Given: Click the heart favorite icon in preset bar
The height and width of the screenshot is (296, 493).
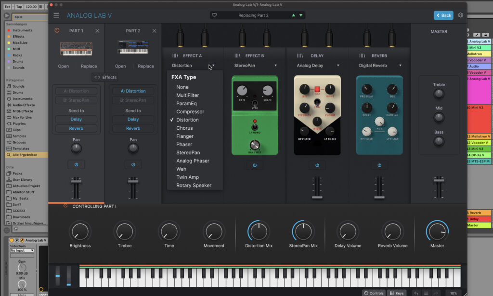Looking at the screenshot, I should [x=214, y=15].
